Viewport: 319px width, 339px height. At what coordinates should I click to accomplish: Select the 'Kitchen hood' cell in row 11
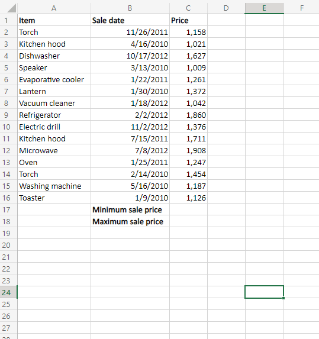(x=54, y=138)
